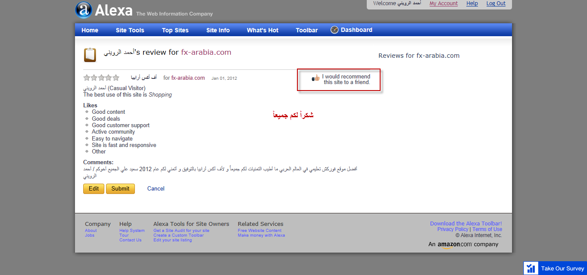Click 'Active community' list item
The width and height of the screenshot is (587, 275).
[x=113, y=132]
